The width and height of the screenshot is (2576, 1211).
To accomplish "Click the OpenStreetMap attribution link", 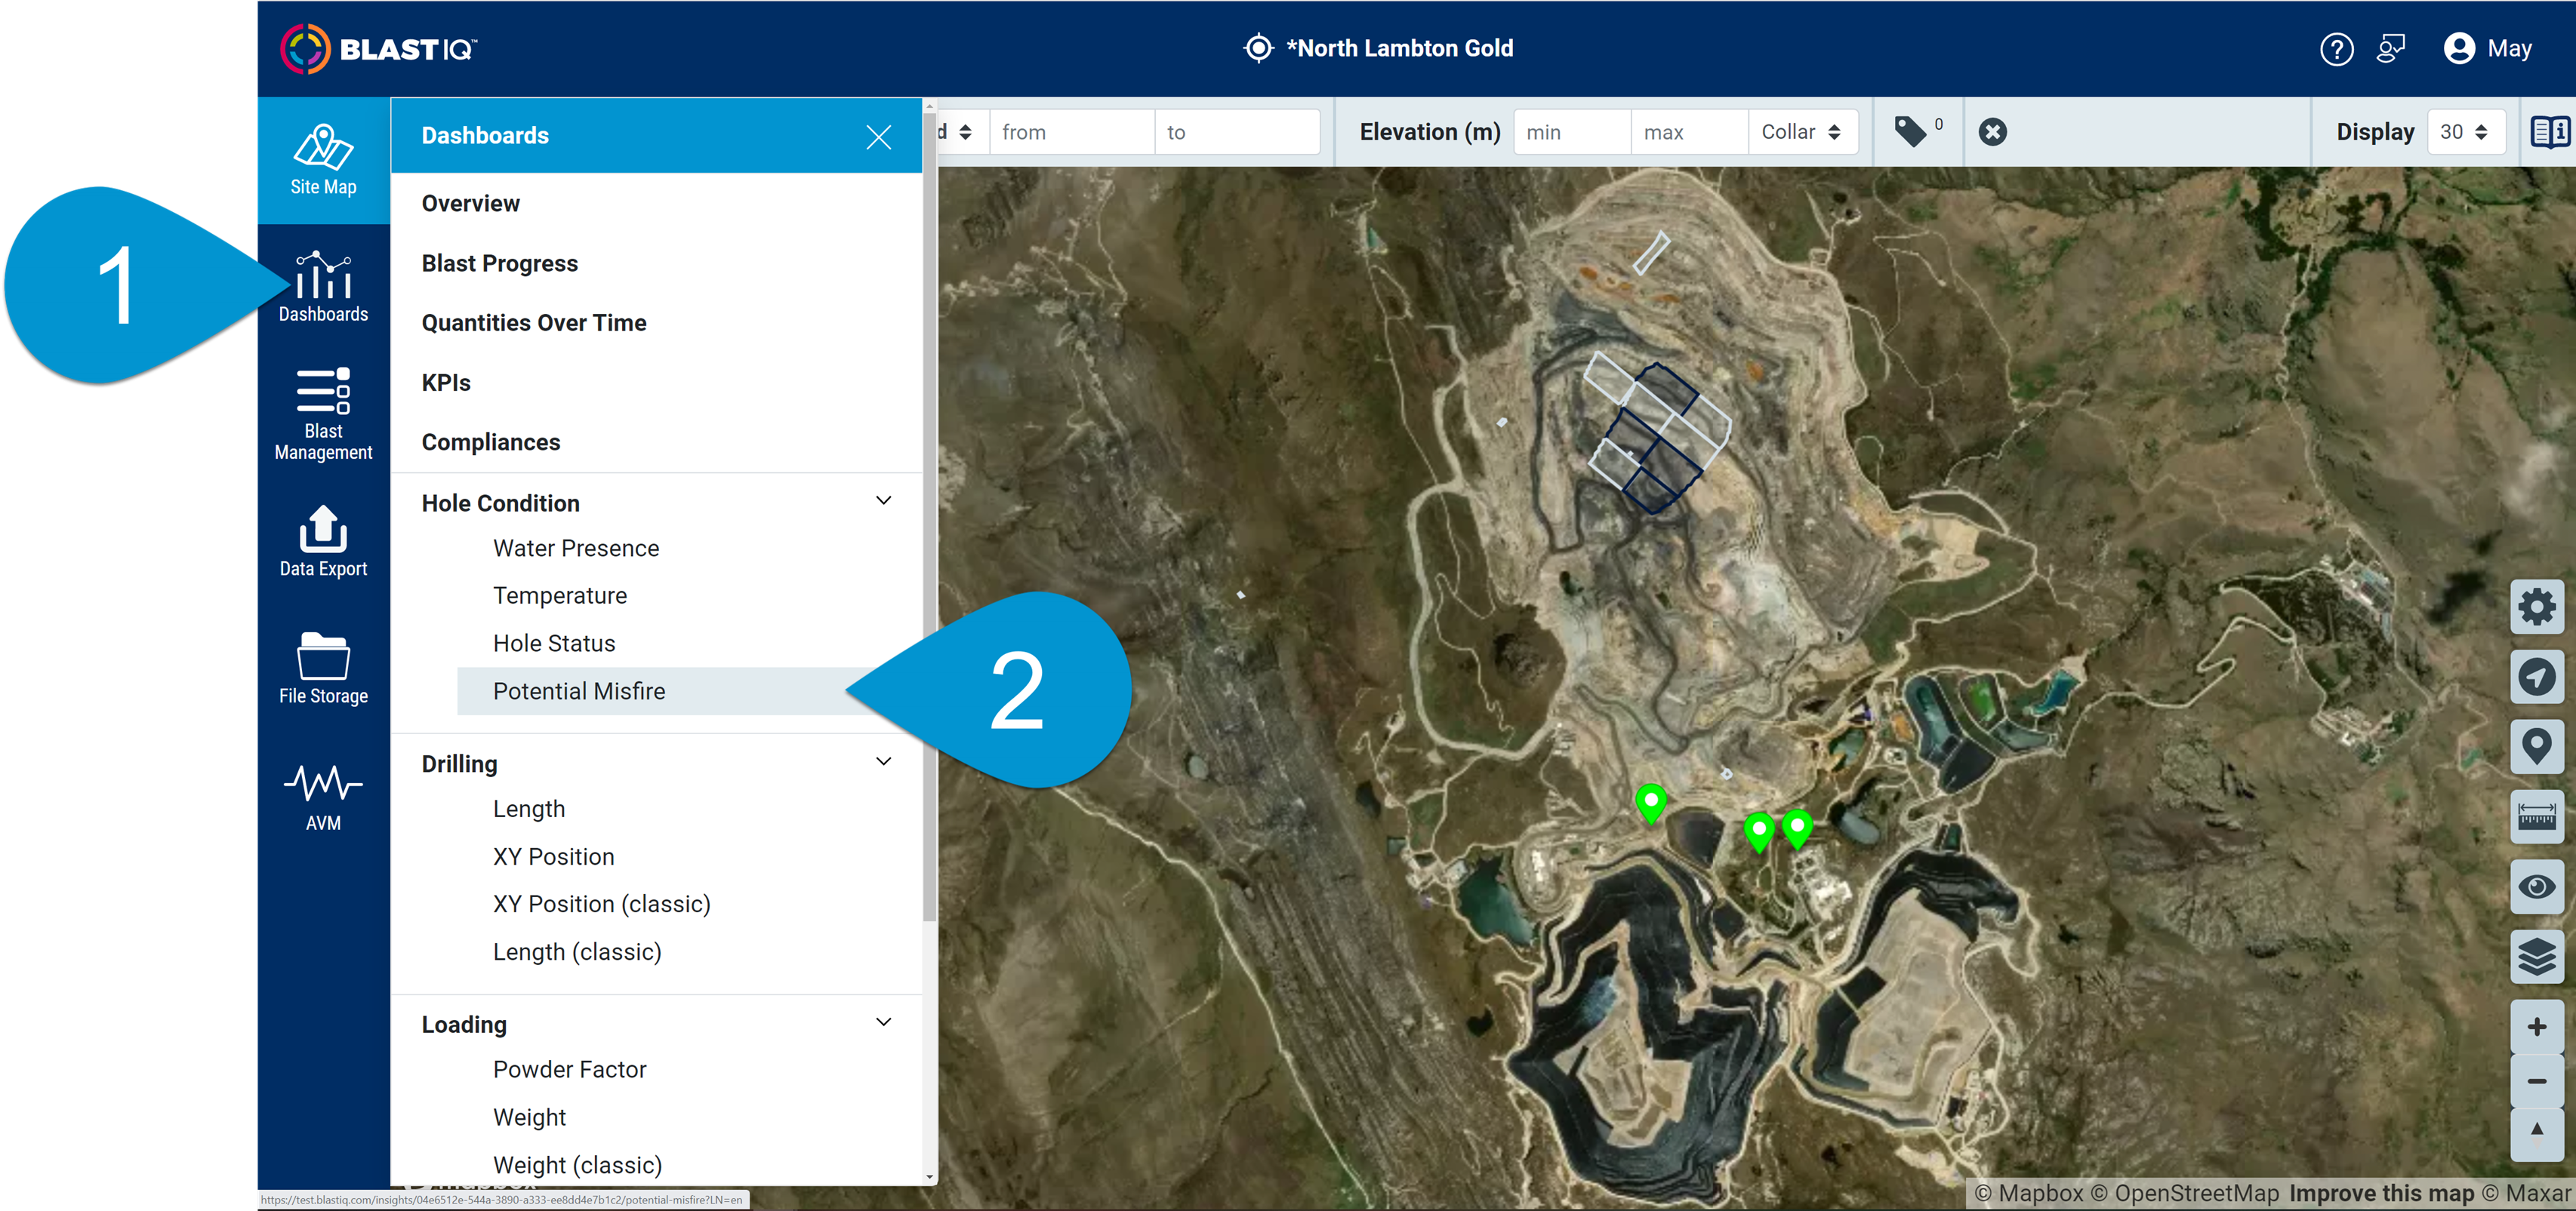I will (x=2185, y=1193).
